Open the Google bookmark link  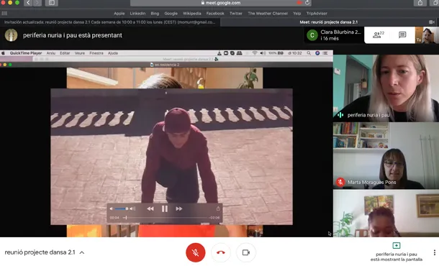171,13
